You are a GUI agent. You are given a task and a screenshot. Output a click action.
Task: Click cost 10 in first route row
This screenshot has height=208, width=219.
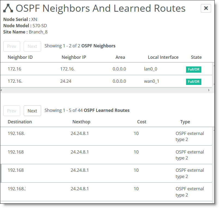[x=136, y=133]
